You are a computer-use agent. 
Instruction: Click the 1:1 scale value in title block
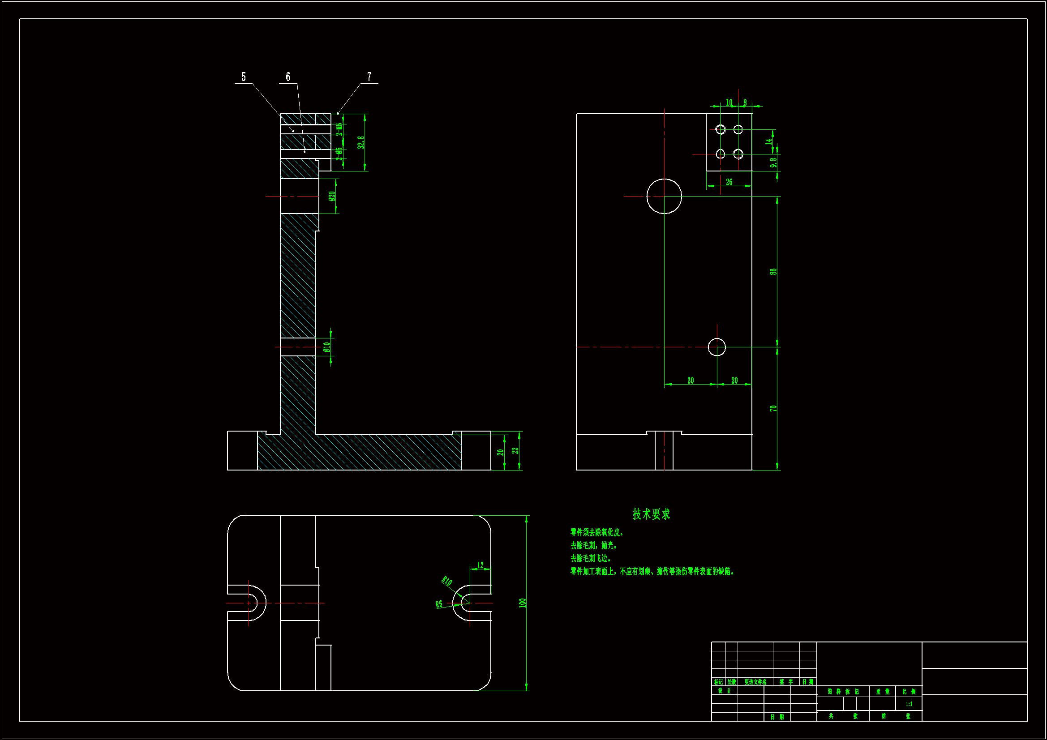pos(908,704)
